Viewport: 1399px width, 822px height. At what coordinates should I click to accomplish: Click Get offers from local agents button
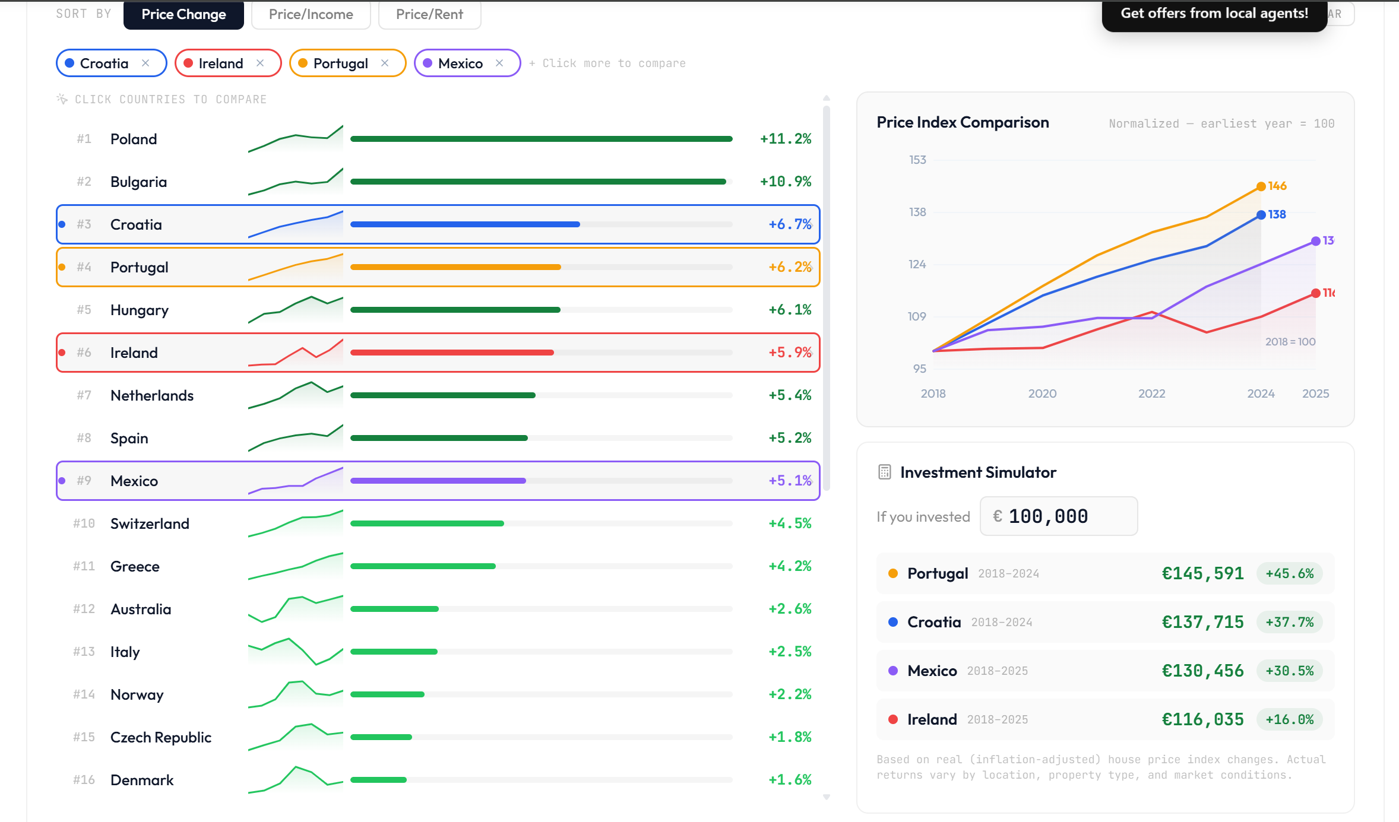click(1214, 14)
